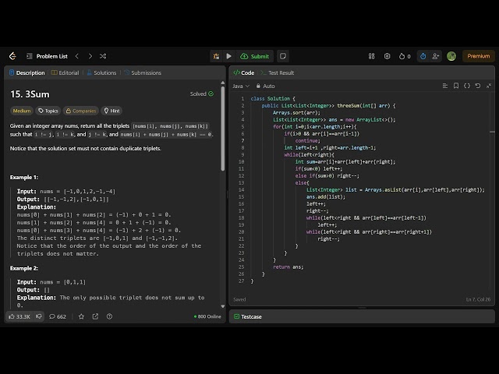Image resolution: width=499 pixels, height=374 pixels.
Task: Reset code with the undo arrow icon
Action: tap(478, 86)
